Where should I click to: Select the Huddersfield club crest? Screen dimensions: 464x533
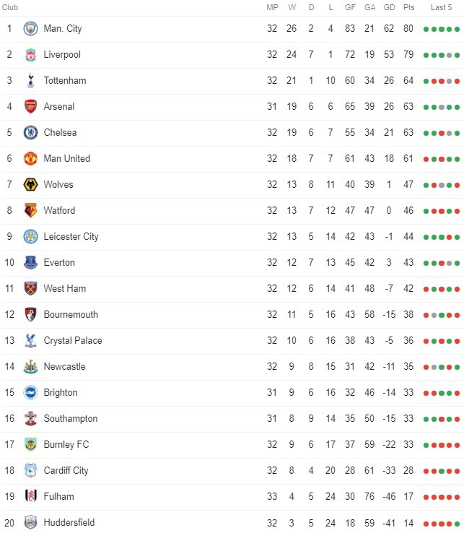[x=30, y=522]
